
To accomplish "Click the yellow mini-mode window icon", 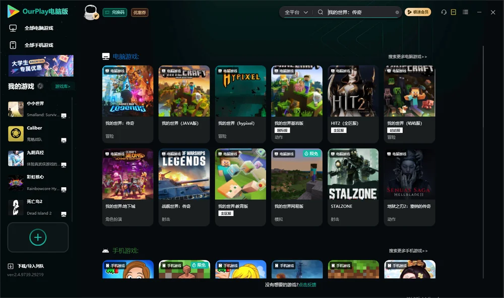I will coord(454,12).
